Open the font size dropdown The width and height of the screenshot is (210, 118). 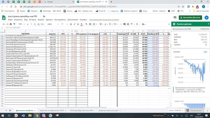pyautogui.click(x=64, y=24)
